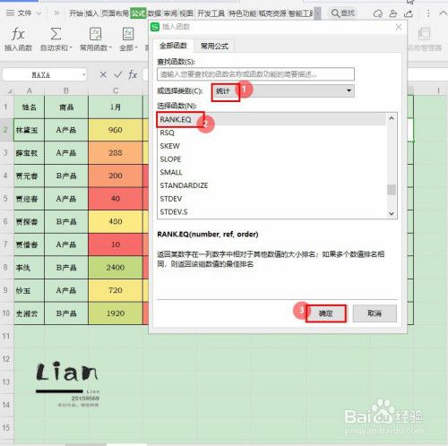This screenshot has width=448, height=446.
Task: Click the hamburger menu icon beside 文件
Action: pos(10,13)
